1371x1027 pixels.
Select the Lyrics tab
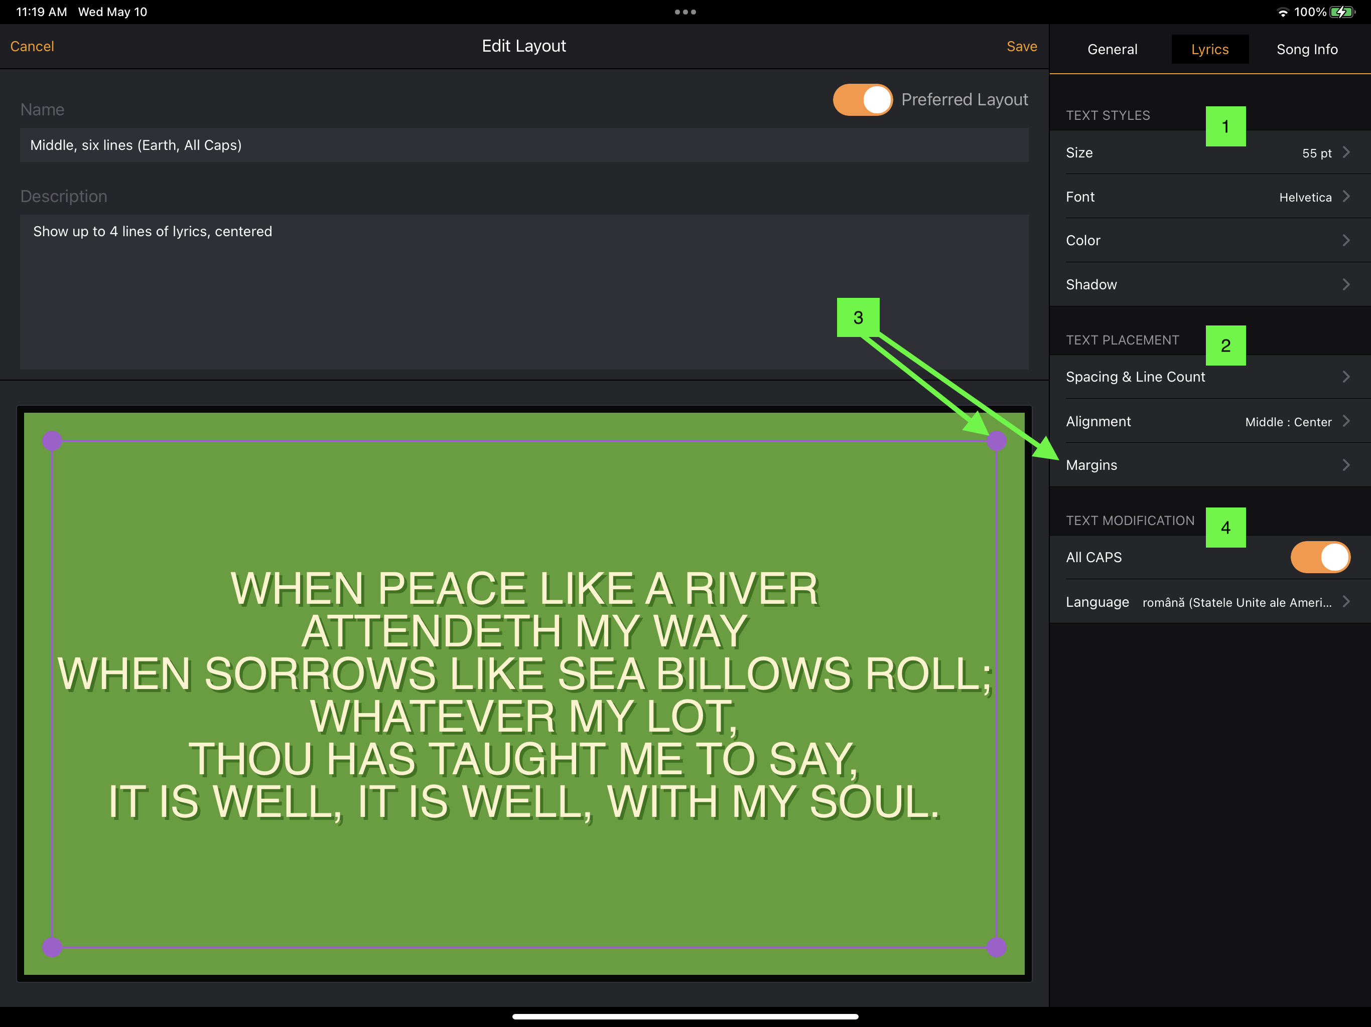(x=1209, y=50)
